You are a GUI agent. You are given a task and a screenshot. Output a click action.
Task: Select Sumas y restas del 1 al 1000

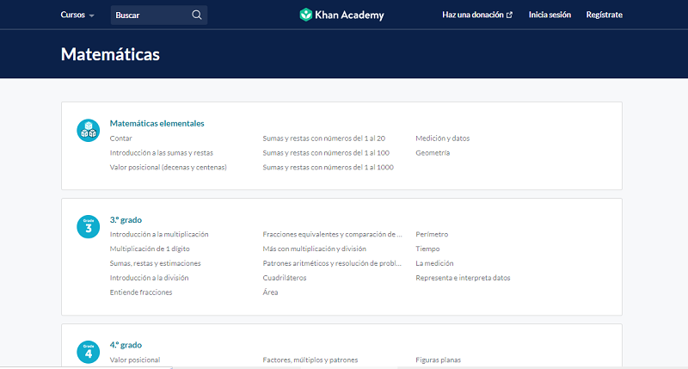(x=329, y=167)
